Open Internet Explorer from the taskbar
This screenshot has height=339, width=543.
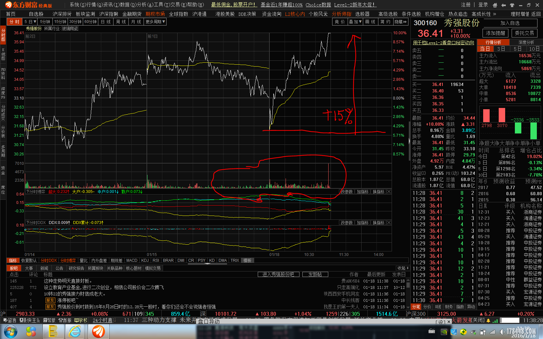click(75, 331)
